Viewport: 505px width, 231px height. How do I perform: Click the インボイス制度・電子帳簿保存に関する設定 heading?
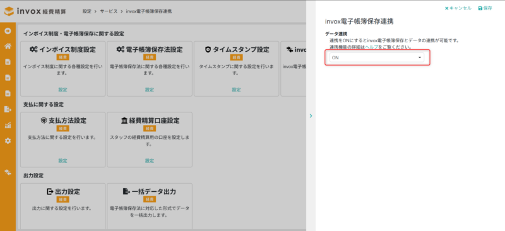[x=74, y=34]
